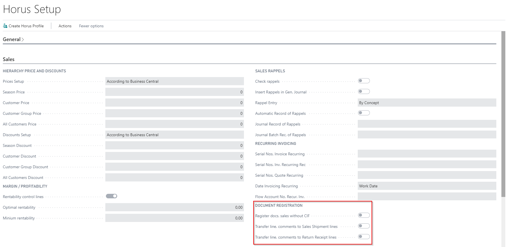Open Serial Nos. Invoice Recurring field
This screenshot has height=247, width=509.
[427, 154]
